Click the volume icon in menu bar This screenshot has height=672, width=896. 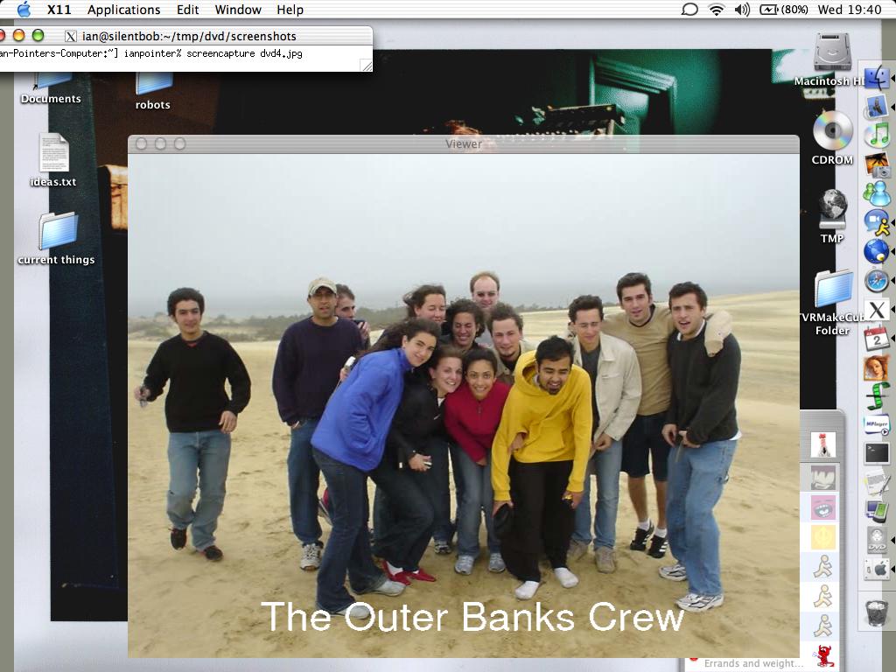(x=742, y=10)
